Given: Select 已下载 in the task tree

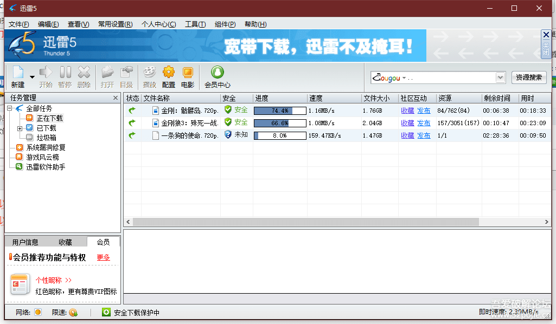Looking at the screenshot, I should 46,128.
